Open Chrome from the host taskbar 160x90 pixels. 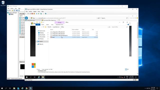[26, 88]
